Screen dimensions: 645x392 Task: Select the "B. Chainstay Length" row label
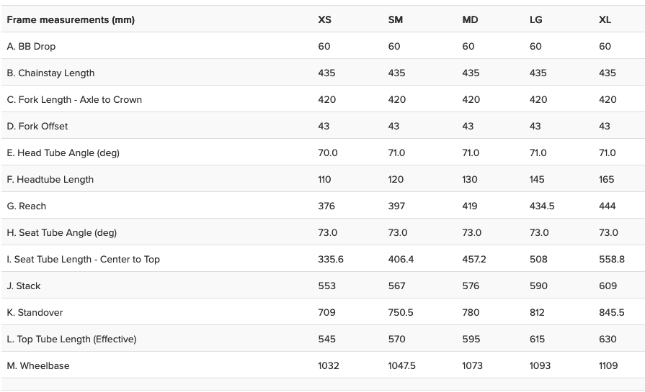[x=50, y=73]
